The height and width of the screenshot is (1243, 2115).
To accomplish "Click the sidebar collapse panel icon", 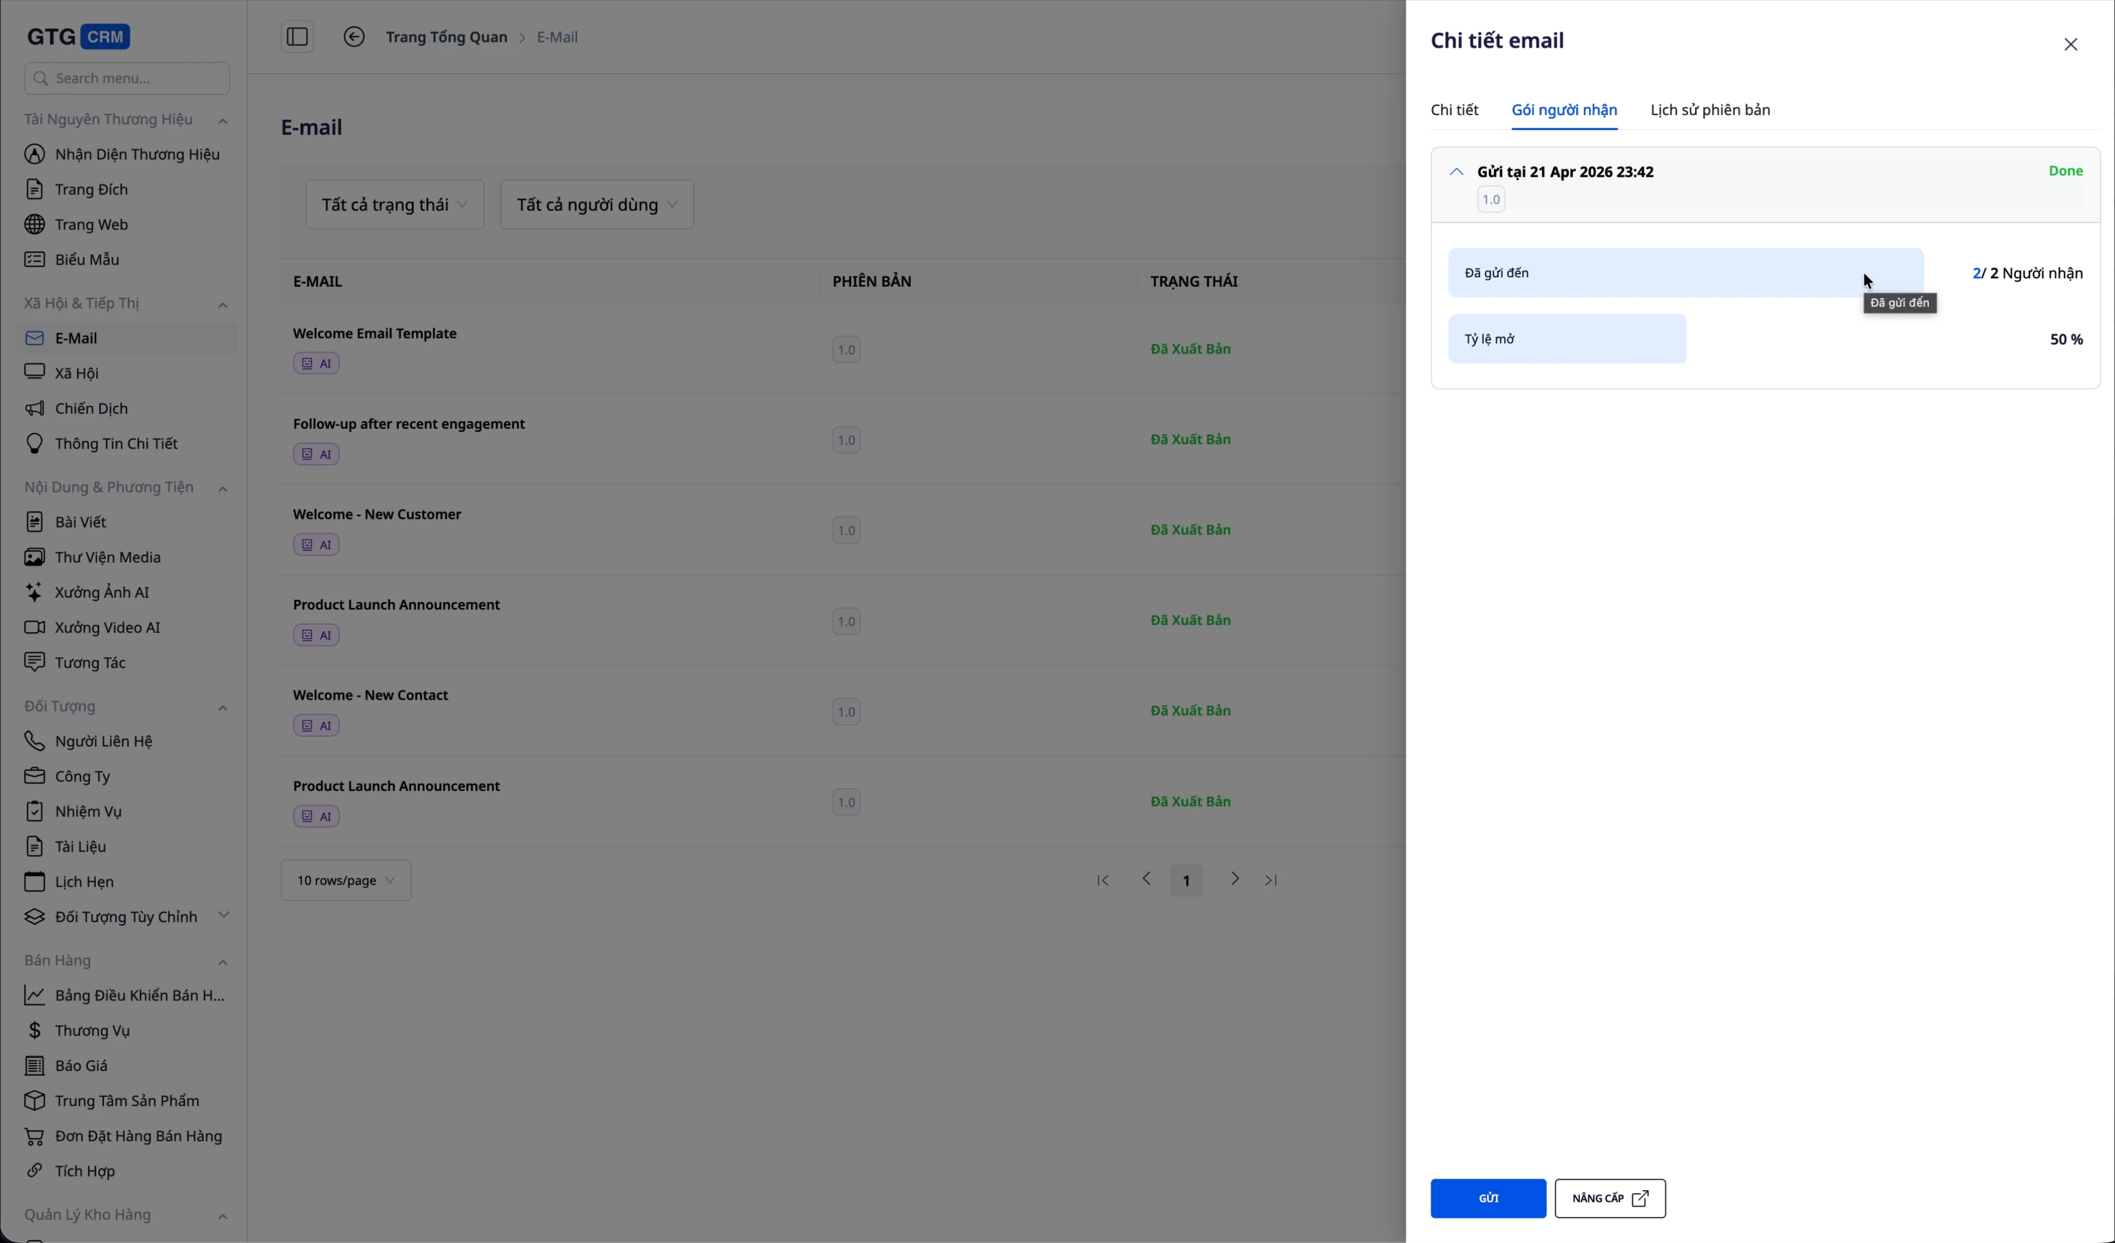I will (297, 37).
